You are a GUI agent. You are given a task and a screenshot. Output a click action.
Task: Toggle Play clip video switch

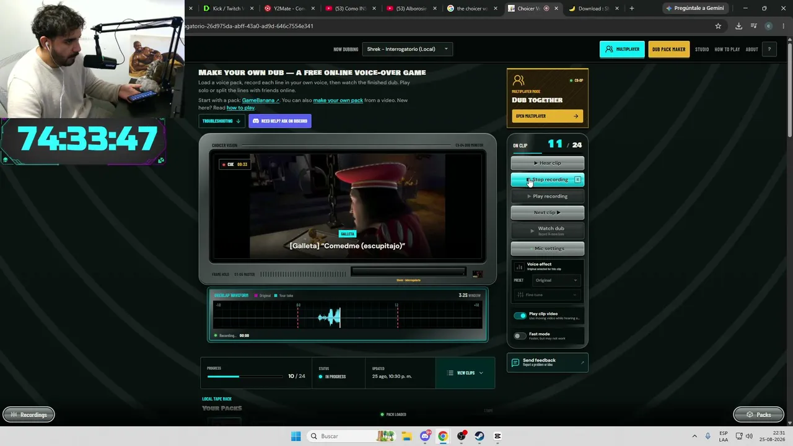coord(520,315)
